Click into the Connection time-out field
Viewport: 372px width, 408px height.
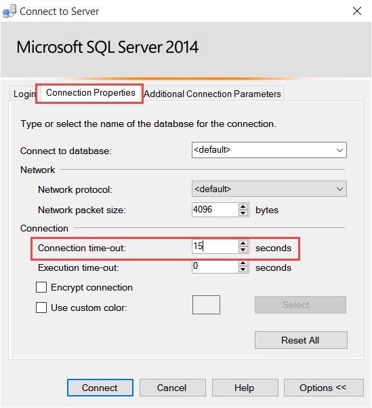click(215, 246)
